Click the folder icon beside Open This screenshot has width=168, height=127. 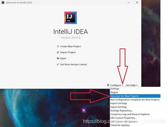click(x=58, y=58)
